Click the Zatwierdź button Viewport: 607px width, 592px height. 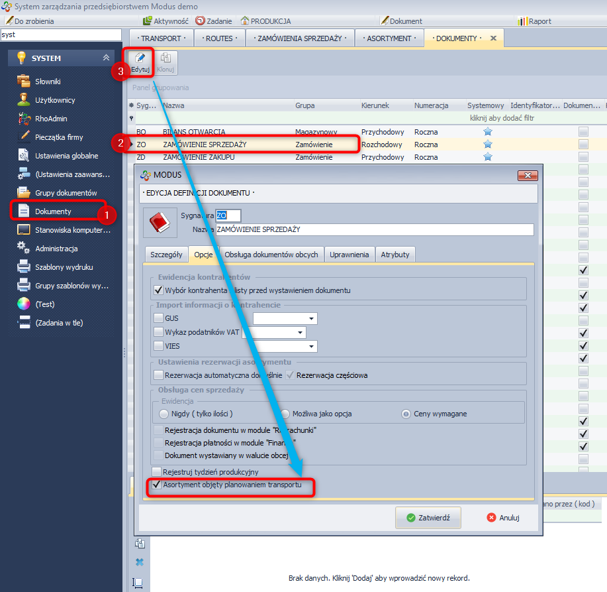click(x=428, y=518)
